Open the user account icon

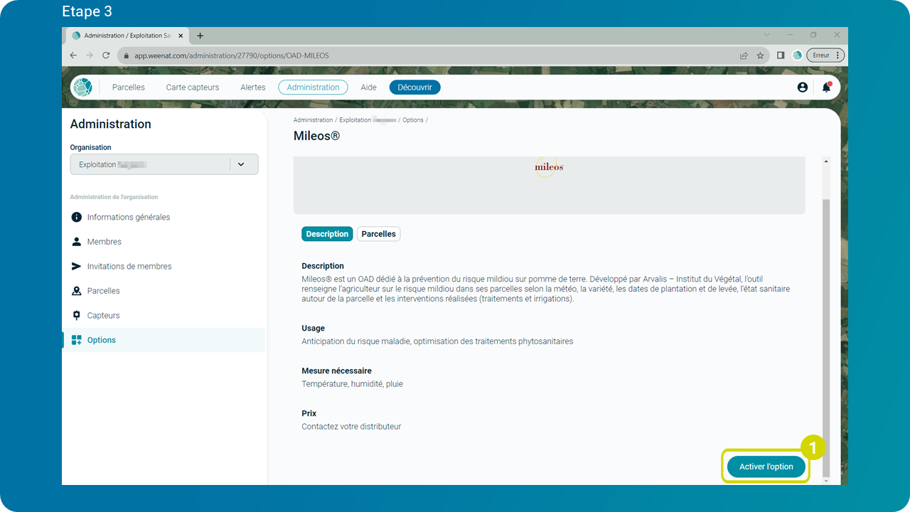click(803, 87)
